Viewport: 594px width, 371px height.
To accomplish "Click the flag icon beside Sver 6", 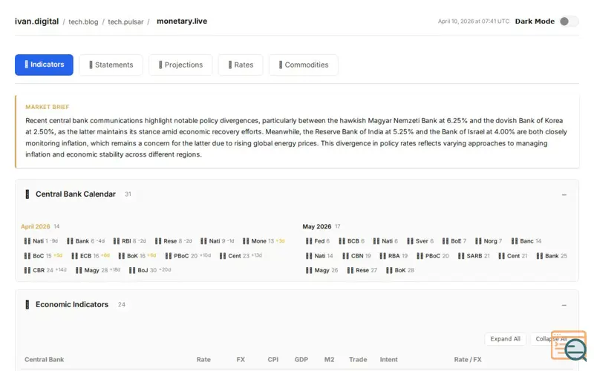I will point(410,241).
